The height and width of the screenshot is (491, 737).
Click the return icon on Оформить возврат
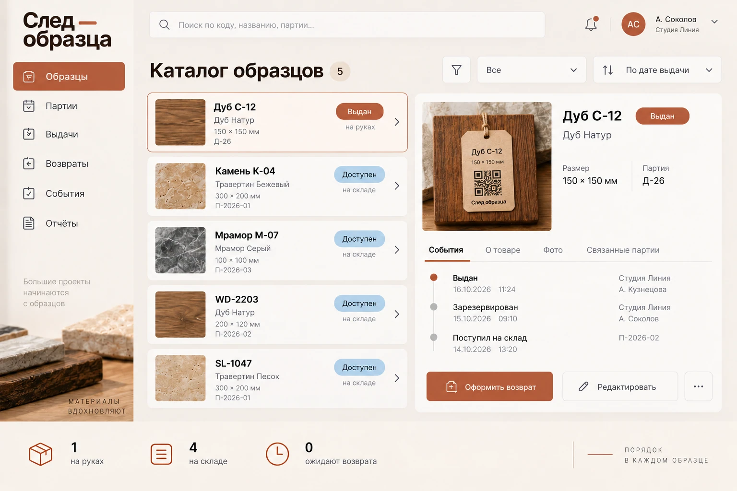[452, 386]
